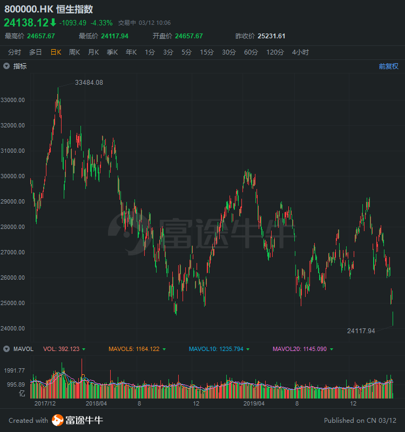The height and width of the screenshot is (432, 405).
Task: Select the 月K monthly candlestick tab
Action: click(x=93, y=52)
